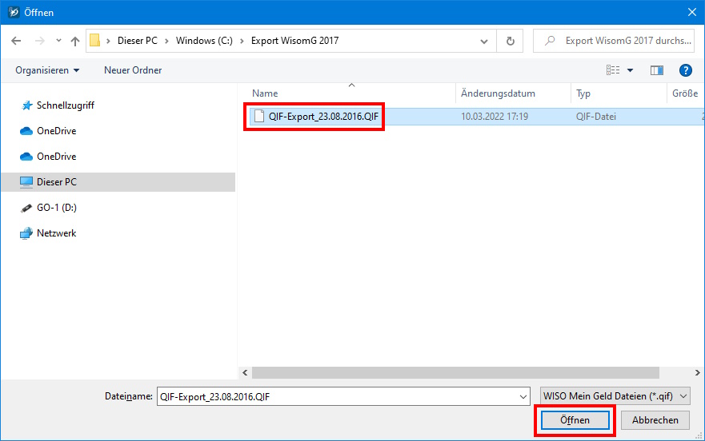Open the help question mark icon
This screenshot has width=705, height=441.
685,70
